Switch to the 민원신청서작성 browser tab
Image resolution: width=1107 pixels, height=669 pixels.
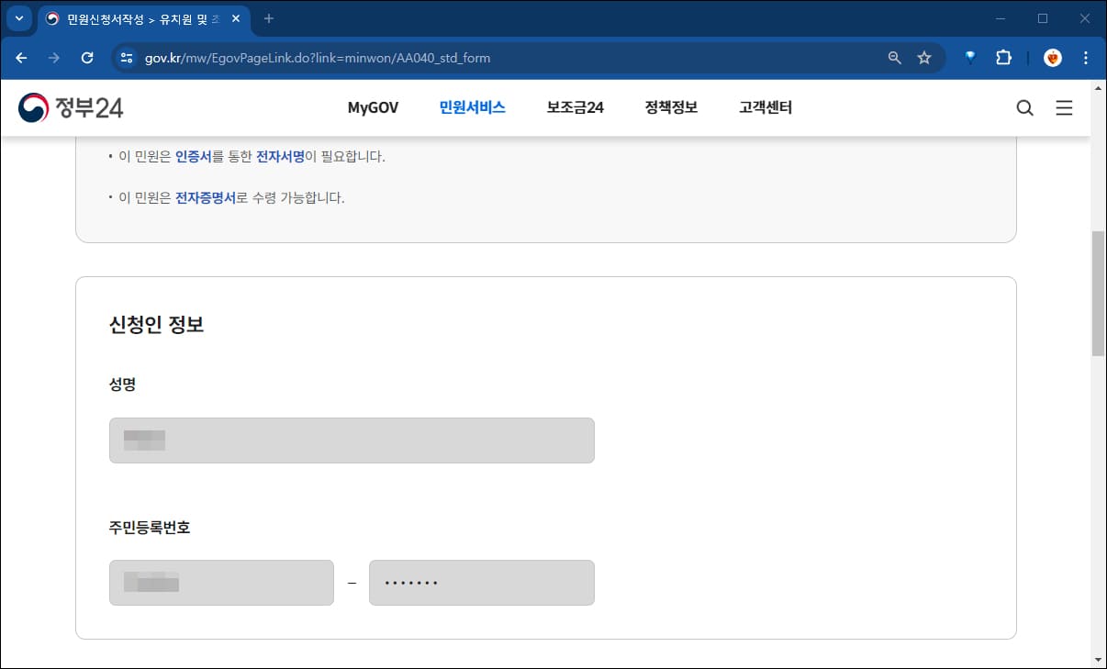point(129,18)
